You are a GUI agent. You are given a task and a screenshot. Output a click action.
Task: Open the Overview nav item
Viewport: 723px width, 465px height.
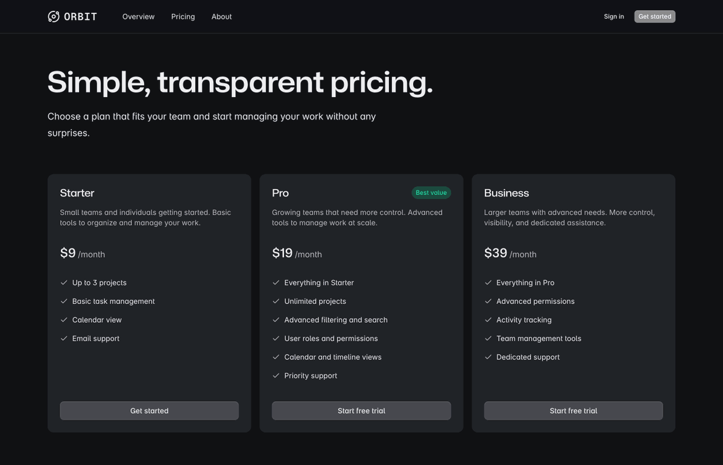pos(138,17)
